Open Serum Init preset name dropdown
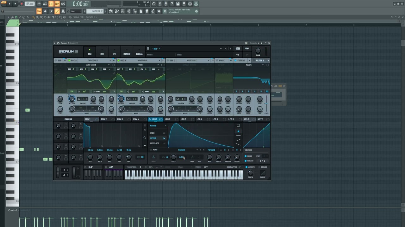Image resolution: width=405 pixels, height=227 pixels. click(x=187, y=49)
